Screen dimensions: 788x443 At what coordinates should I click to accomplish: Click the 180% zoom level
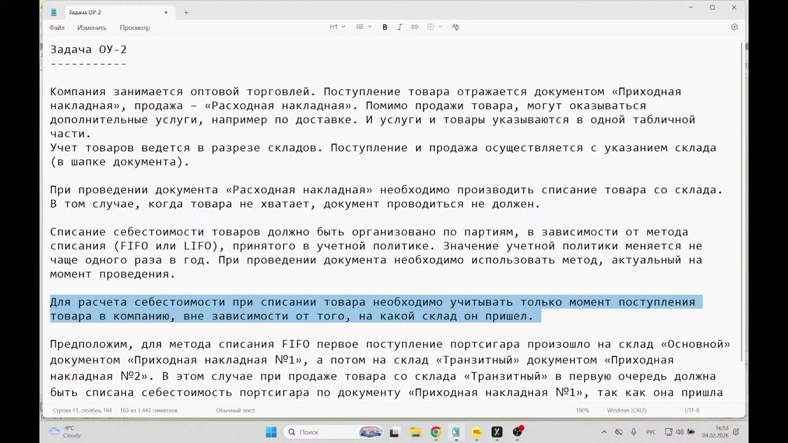point(582,410)
